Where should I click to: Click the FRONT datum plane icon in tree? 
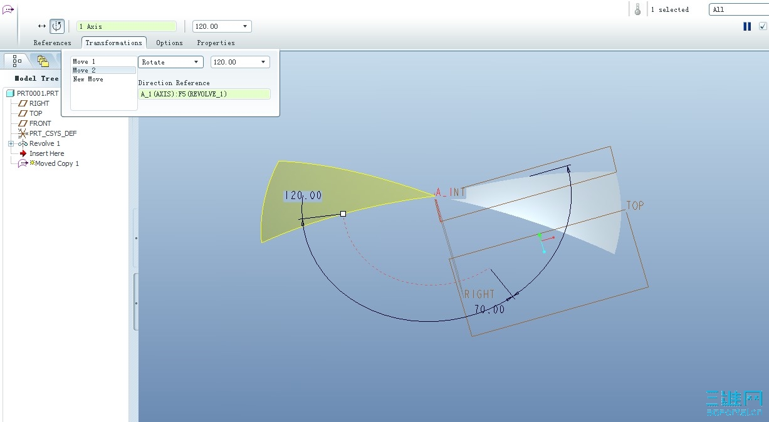tap(23, 123)
